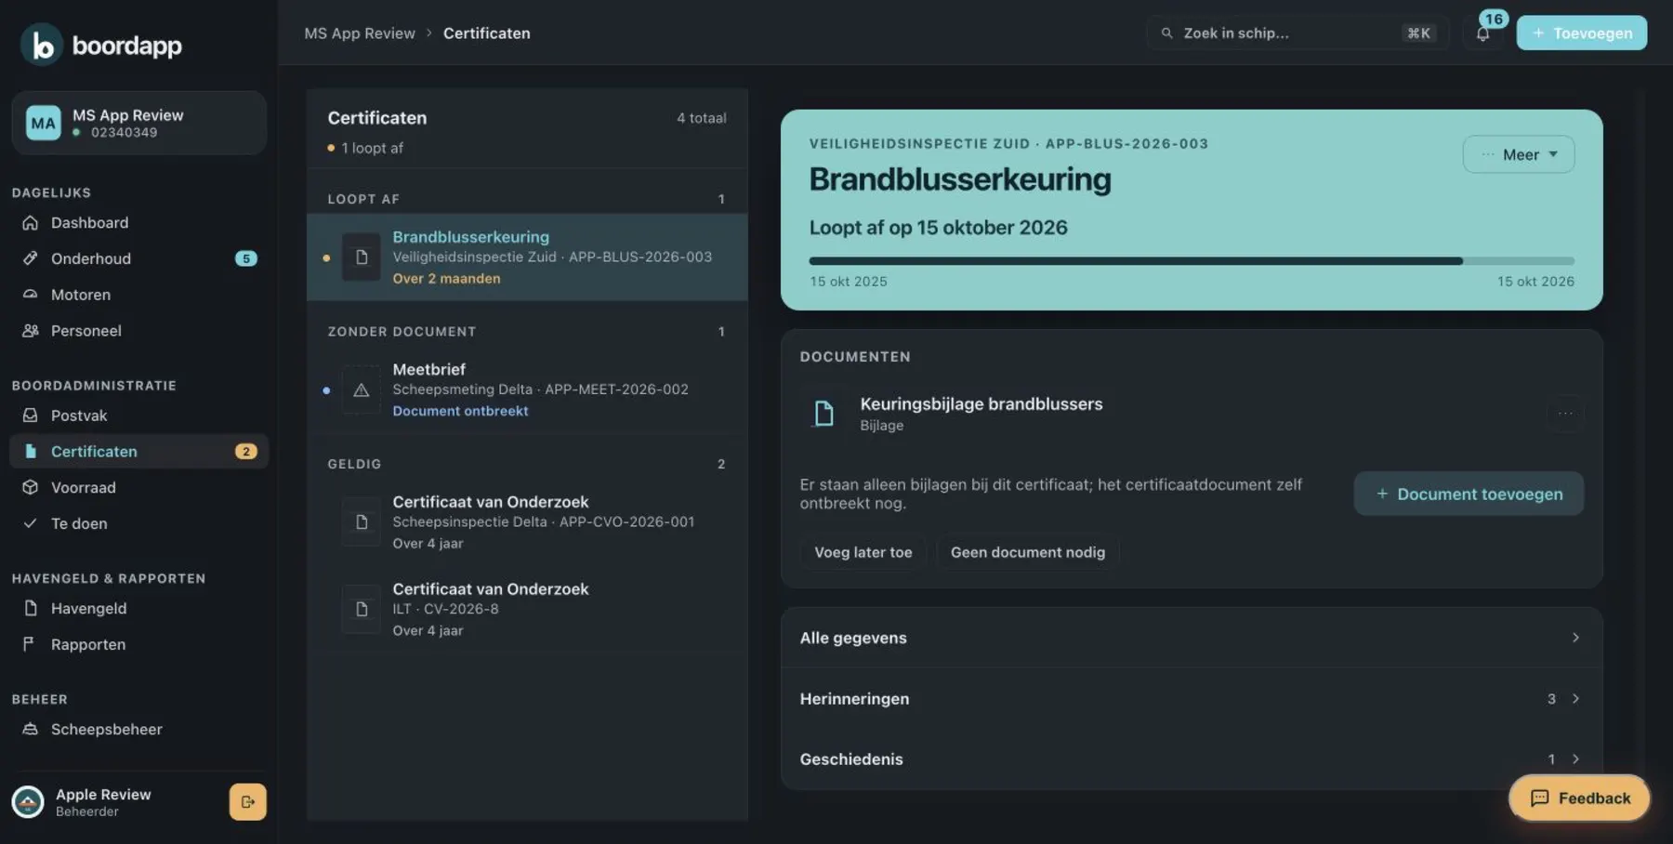Click document icon of ILT CV-2026-8 row
The height and width of the screenshot is (844, 1673).
pyautogui.click(x=362, y=610)
